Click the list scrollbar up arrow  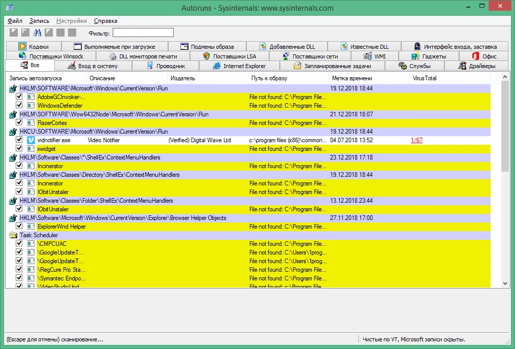click(505, 77)
